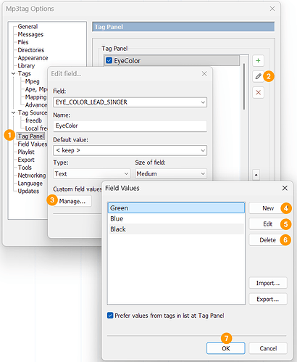Click the move up arrow button

click(x=256, y=174)
